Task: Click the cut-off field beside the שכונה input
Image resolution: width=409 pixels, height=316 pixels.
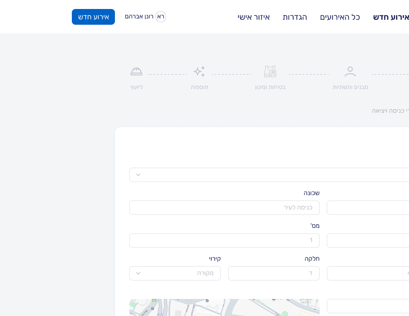Action: (368, 208)
